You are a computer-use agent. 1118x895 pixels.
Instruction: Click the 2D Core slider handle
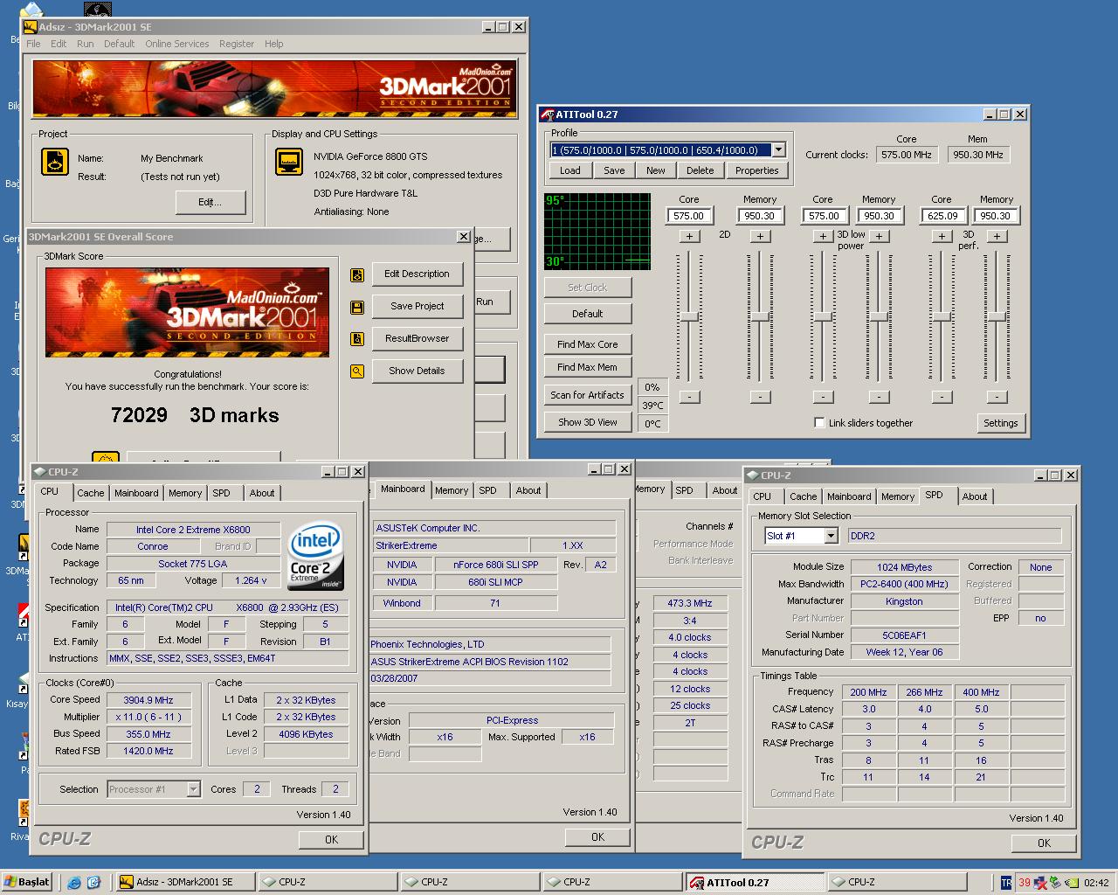point(689,316)
